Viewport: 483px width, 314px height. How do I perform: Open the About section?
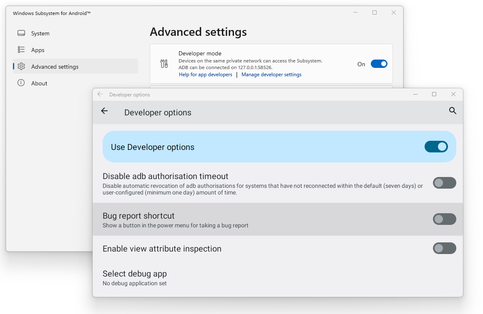click(75, 83)
